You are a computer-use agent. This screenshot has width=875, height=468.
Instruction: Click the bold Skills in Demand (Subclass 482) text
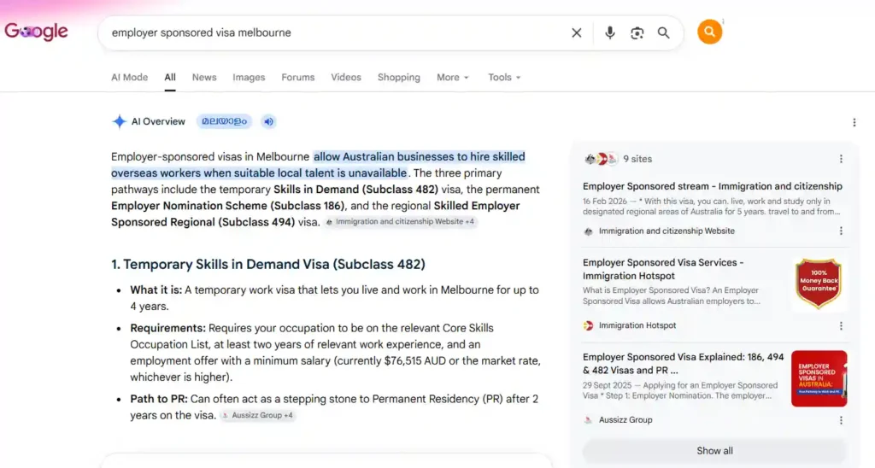tap(355, 190)
